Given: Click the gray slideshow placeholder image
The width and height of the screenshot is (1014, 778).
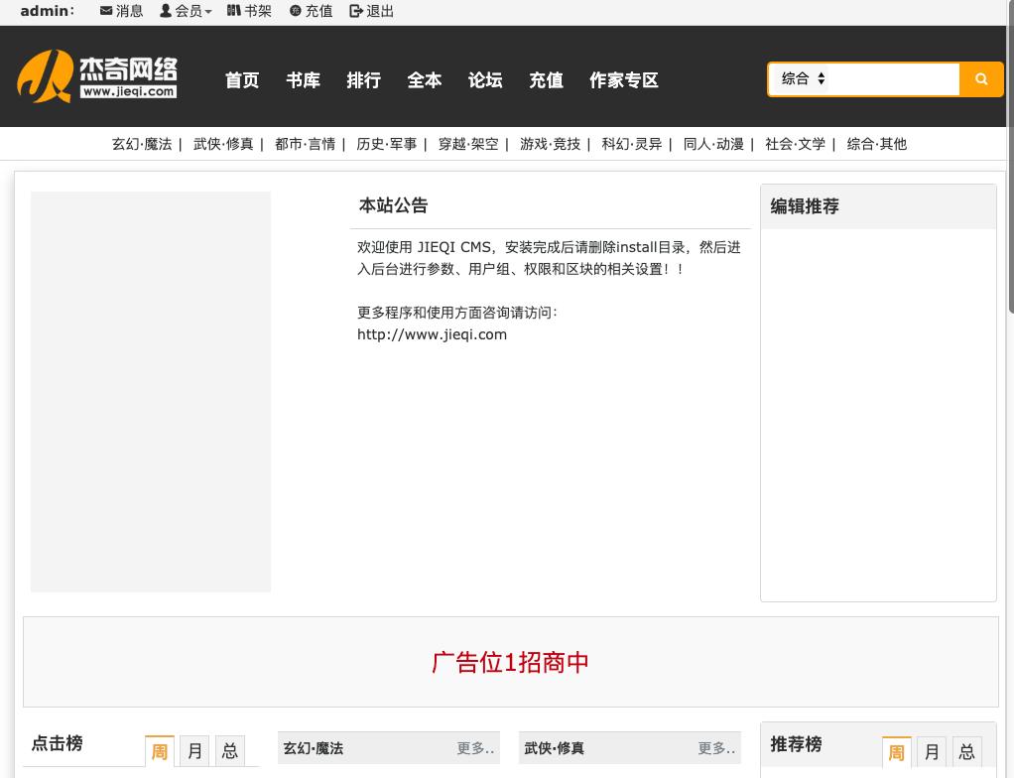Looking at the screenshot, I should tap(151, 391).
